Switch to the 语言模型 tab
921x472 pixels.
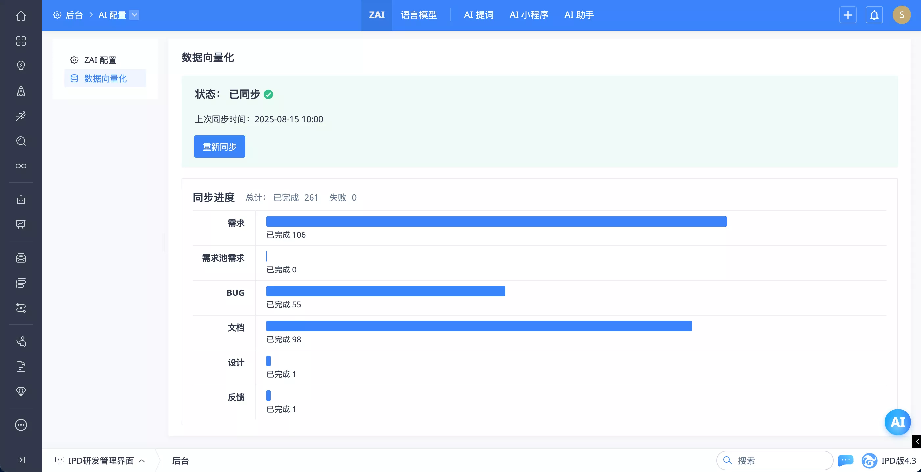(x=419, y=15)
